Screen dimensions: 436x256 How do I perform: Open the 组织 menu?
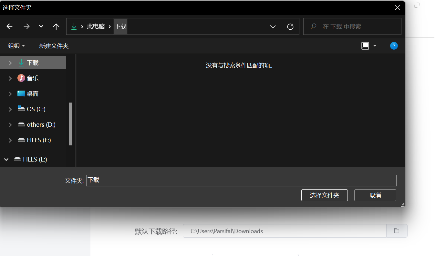(16, 45)
